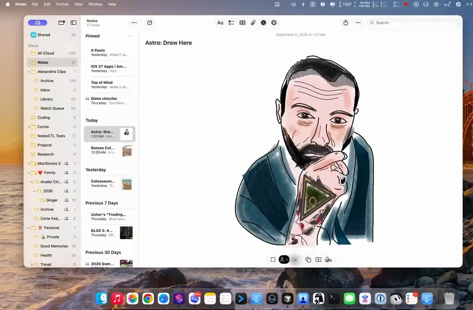The image size is (473, 310).
Task: Open the View menu
Action: [78, 4]
